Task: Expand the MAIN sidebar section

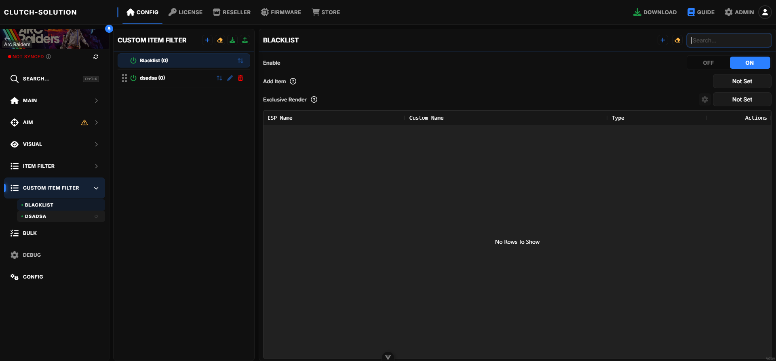Action: [x=55, y=101]
